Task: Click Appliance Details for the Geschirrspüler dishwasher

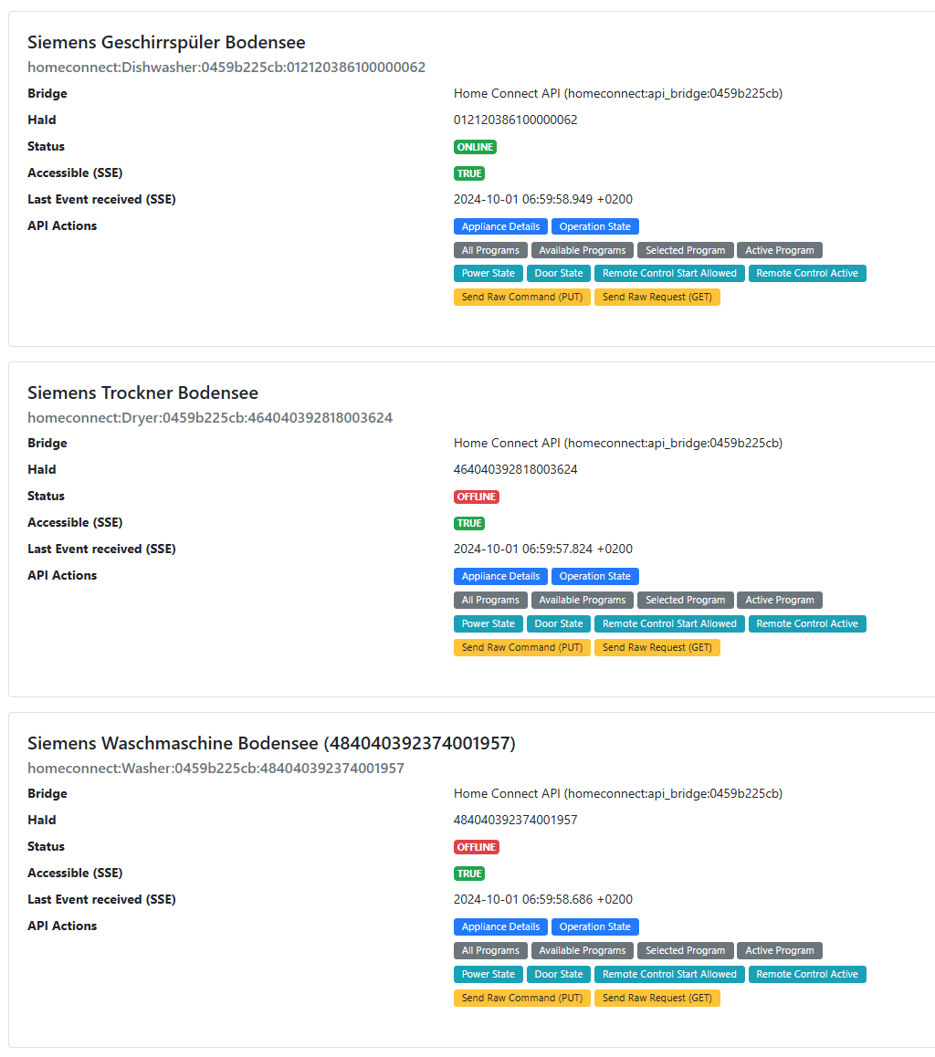Action: [x=500, y=226]
